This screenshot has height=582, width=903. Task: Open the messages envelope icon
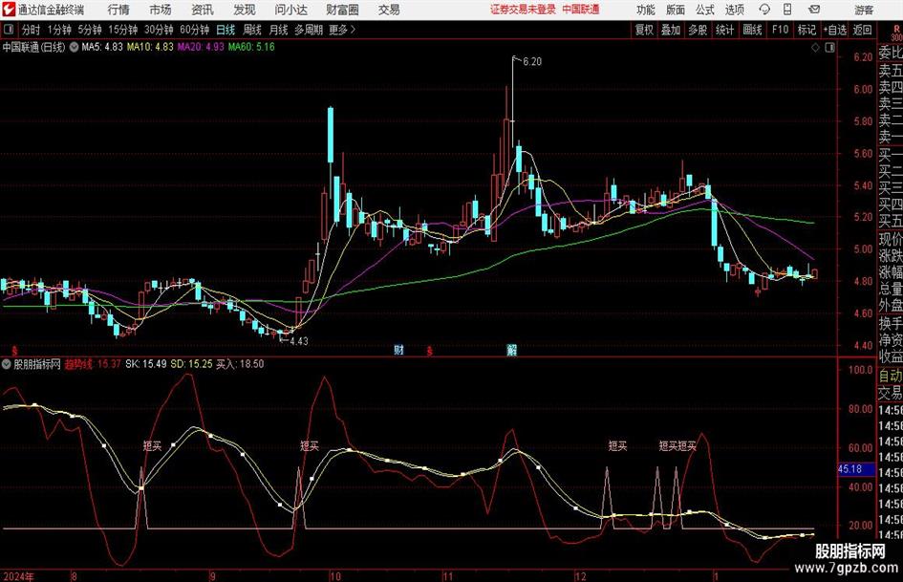click(814, 10)
